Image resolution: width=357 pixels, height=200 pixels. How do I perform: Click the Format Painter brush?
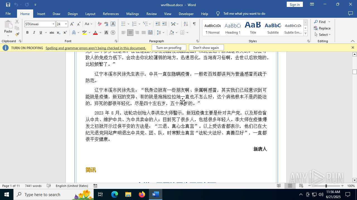pos(17,34)
